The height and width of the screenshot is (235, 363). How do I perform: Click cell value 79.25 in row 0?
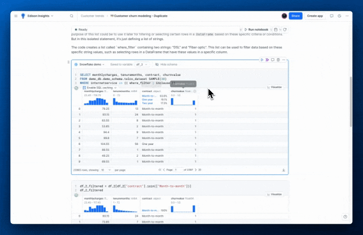(x=105, y=109)
